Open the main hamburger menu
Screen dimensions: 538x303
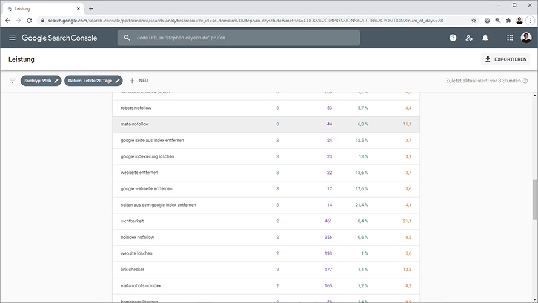pos(12,38)
